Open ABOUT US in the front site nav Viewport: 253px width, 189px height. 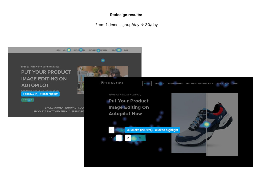coord(160,84)
